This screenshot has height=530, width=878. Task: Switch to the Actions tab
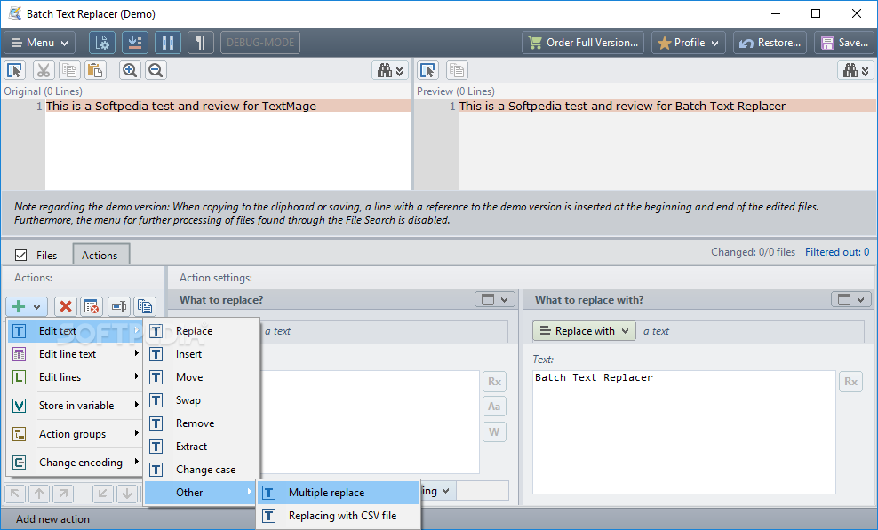[x=100, y=255]
